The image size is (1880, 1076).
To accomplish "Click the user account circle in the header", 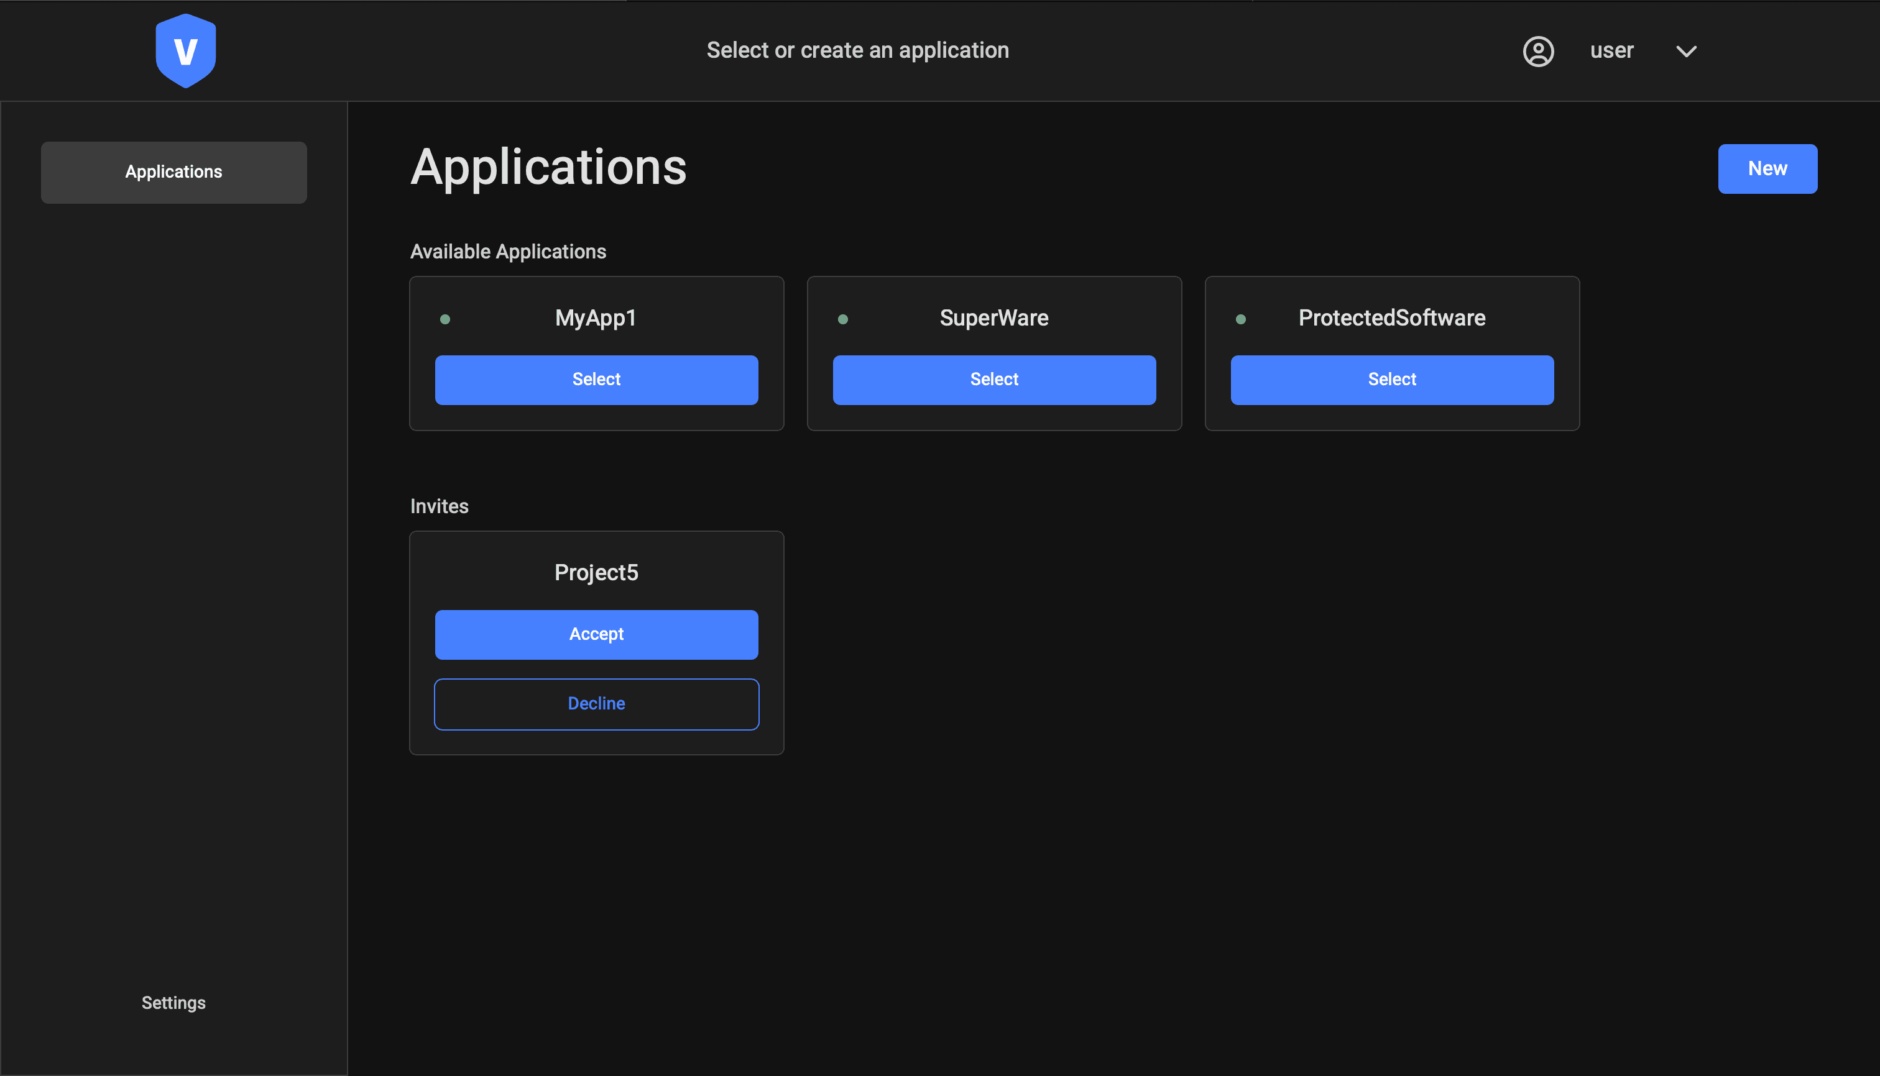I will pos(1539,51).
